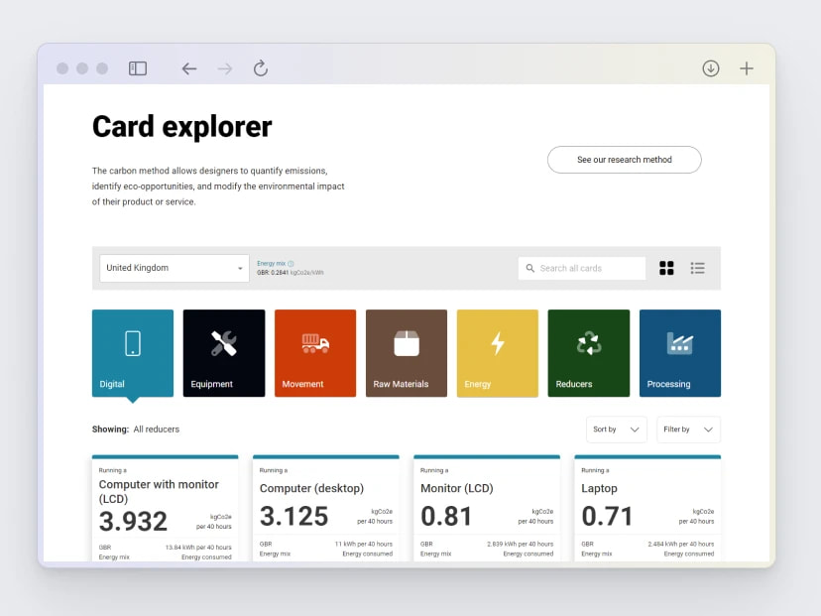Click the 2.484 kWh per 40 hours value
Image resolution: width=821 pixels, height=616 pixels.
point(680,545)
